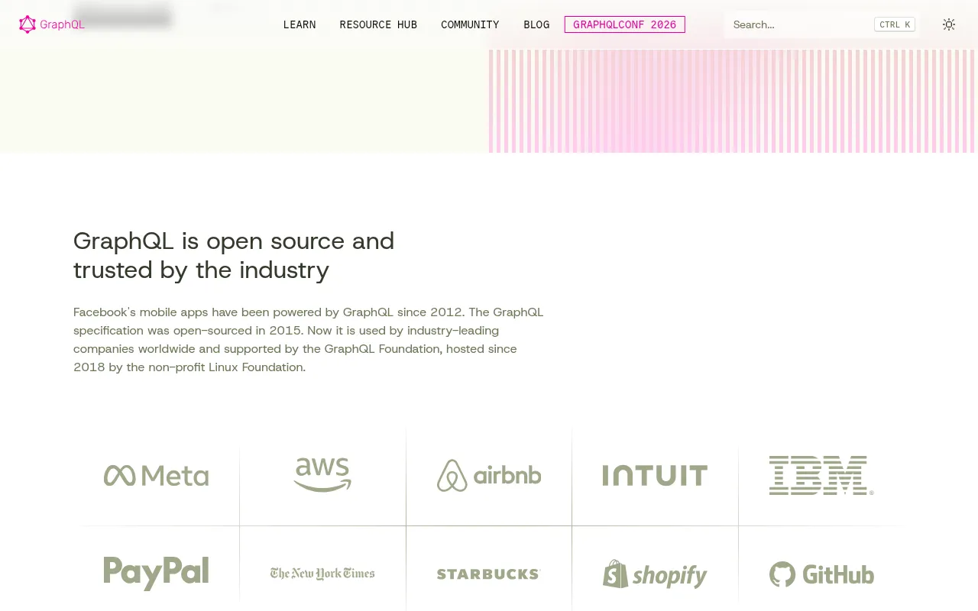Open the Learn menu

tap(300, 24)
